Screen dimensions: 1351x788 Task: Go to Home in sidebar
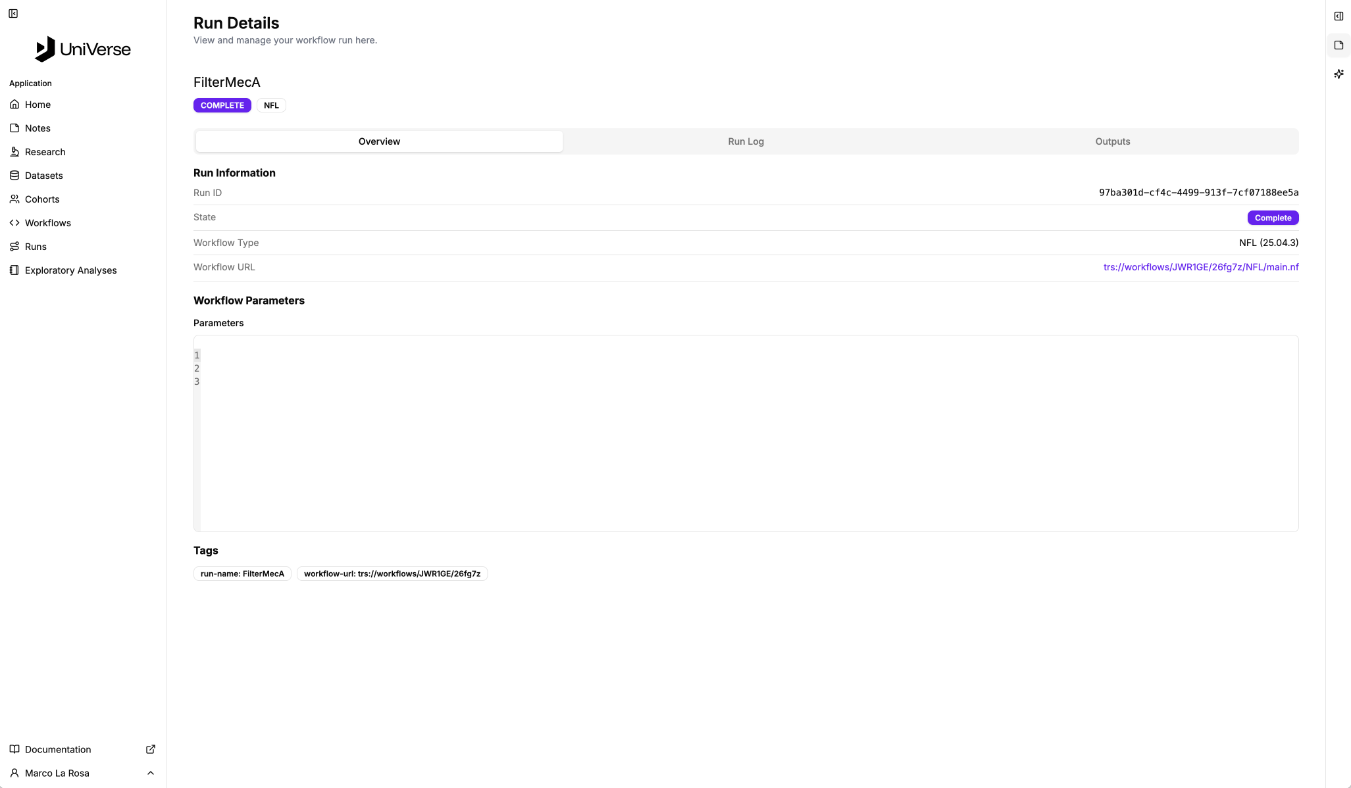pos(38,105)
